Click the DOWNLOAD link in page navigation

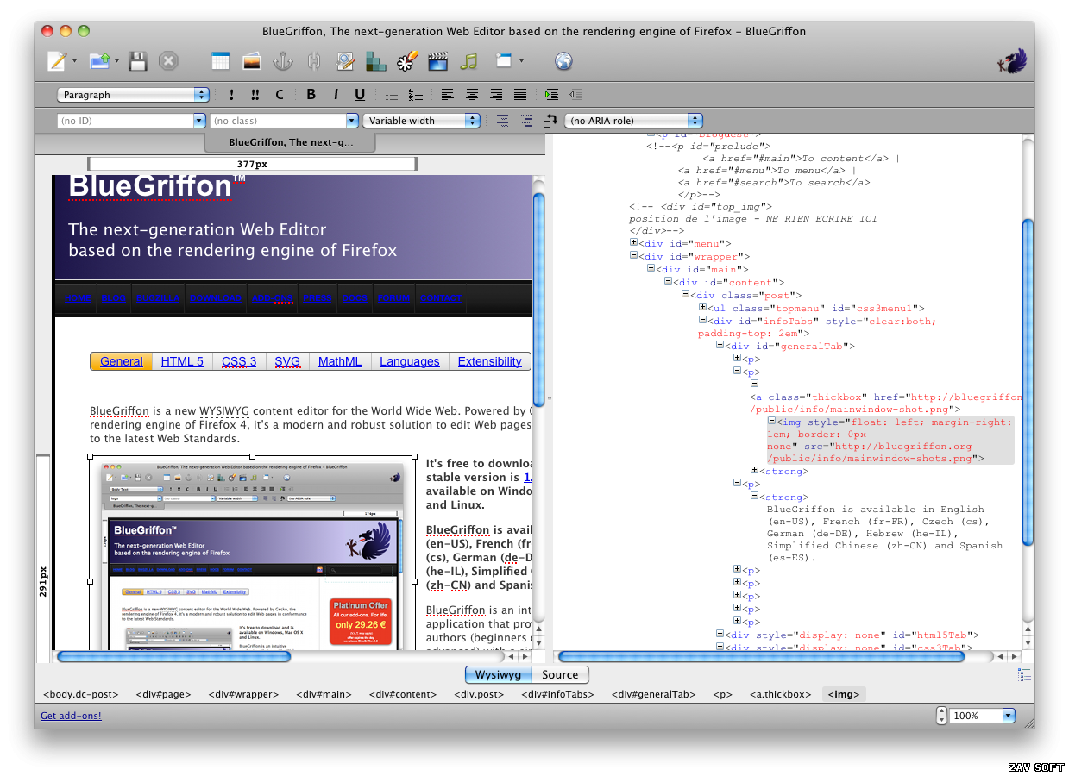tap(216, 298)
